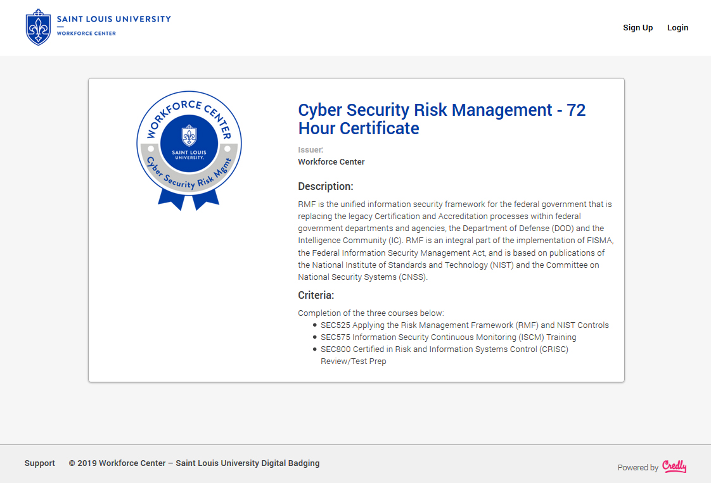Click the 'SAINT LOUIS UNIVERSITY' header text
Viewport: 711px width, 483px height.
pyautogui.click(x=114, y=19)
